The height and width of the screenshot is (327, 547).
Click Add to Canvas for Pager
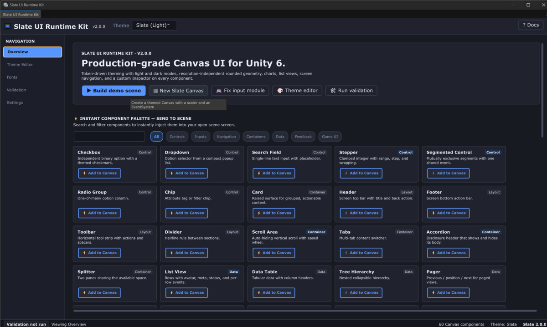448,293
